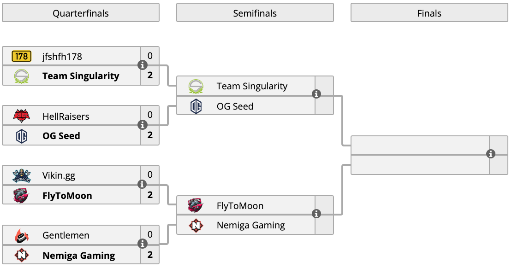Select the Semifinals column header

[x=255, y=13]
